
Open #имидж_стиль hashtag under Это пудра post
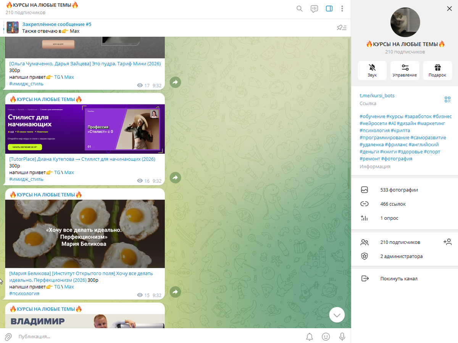26,84
